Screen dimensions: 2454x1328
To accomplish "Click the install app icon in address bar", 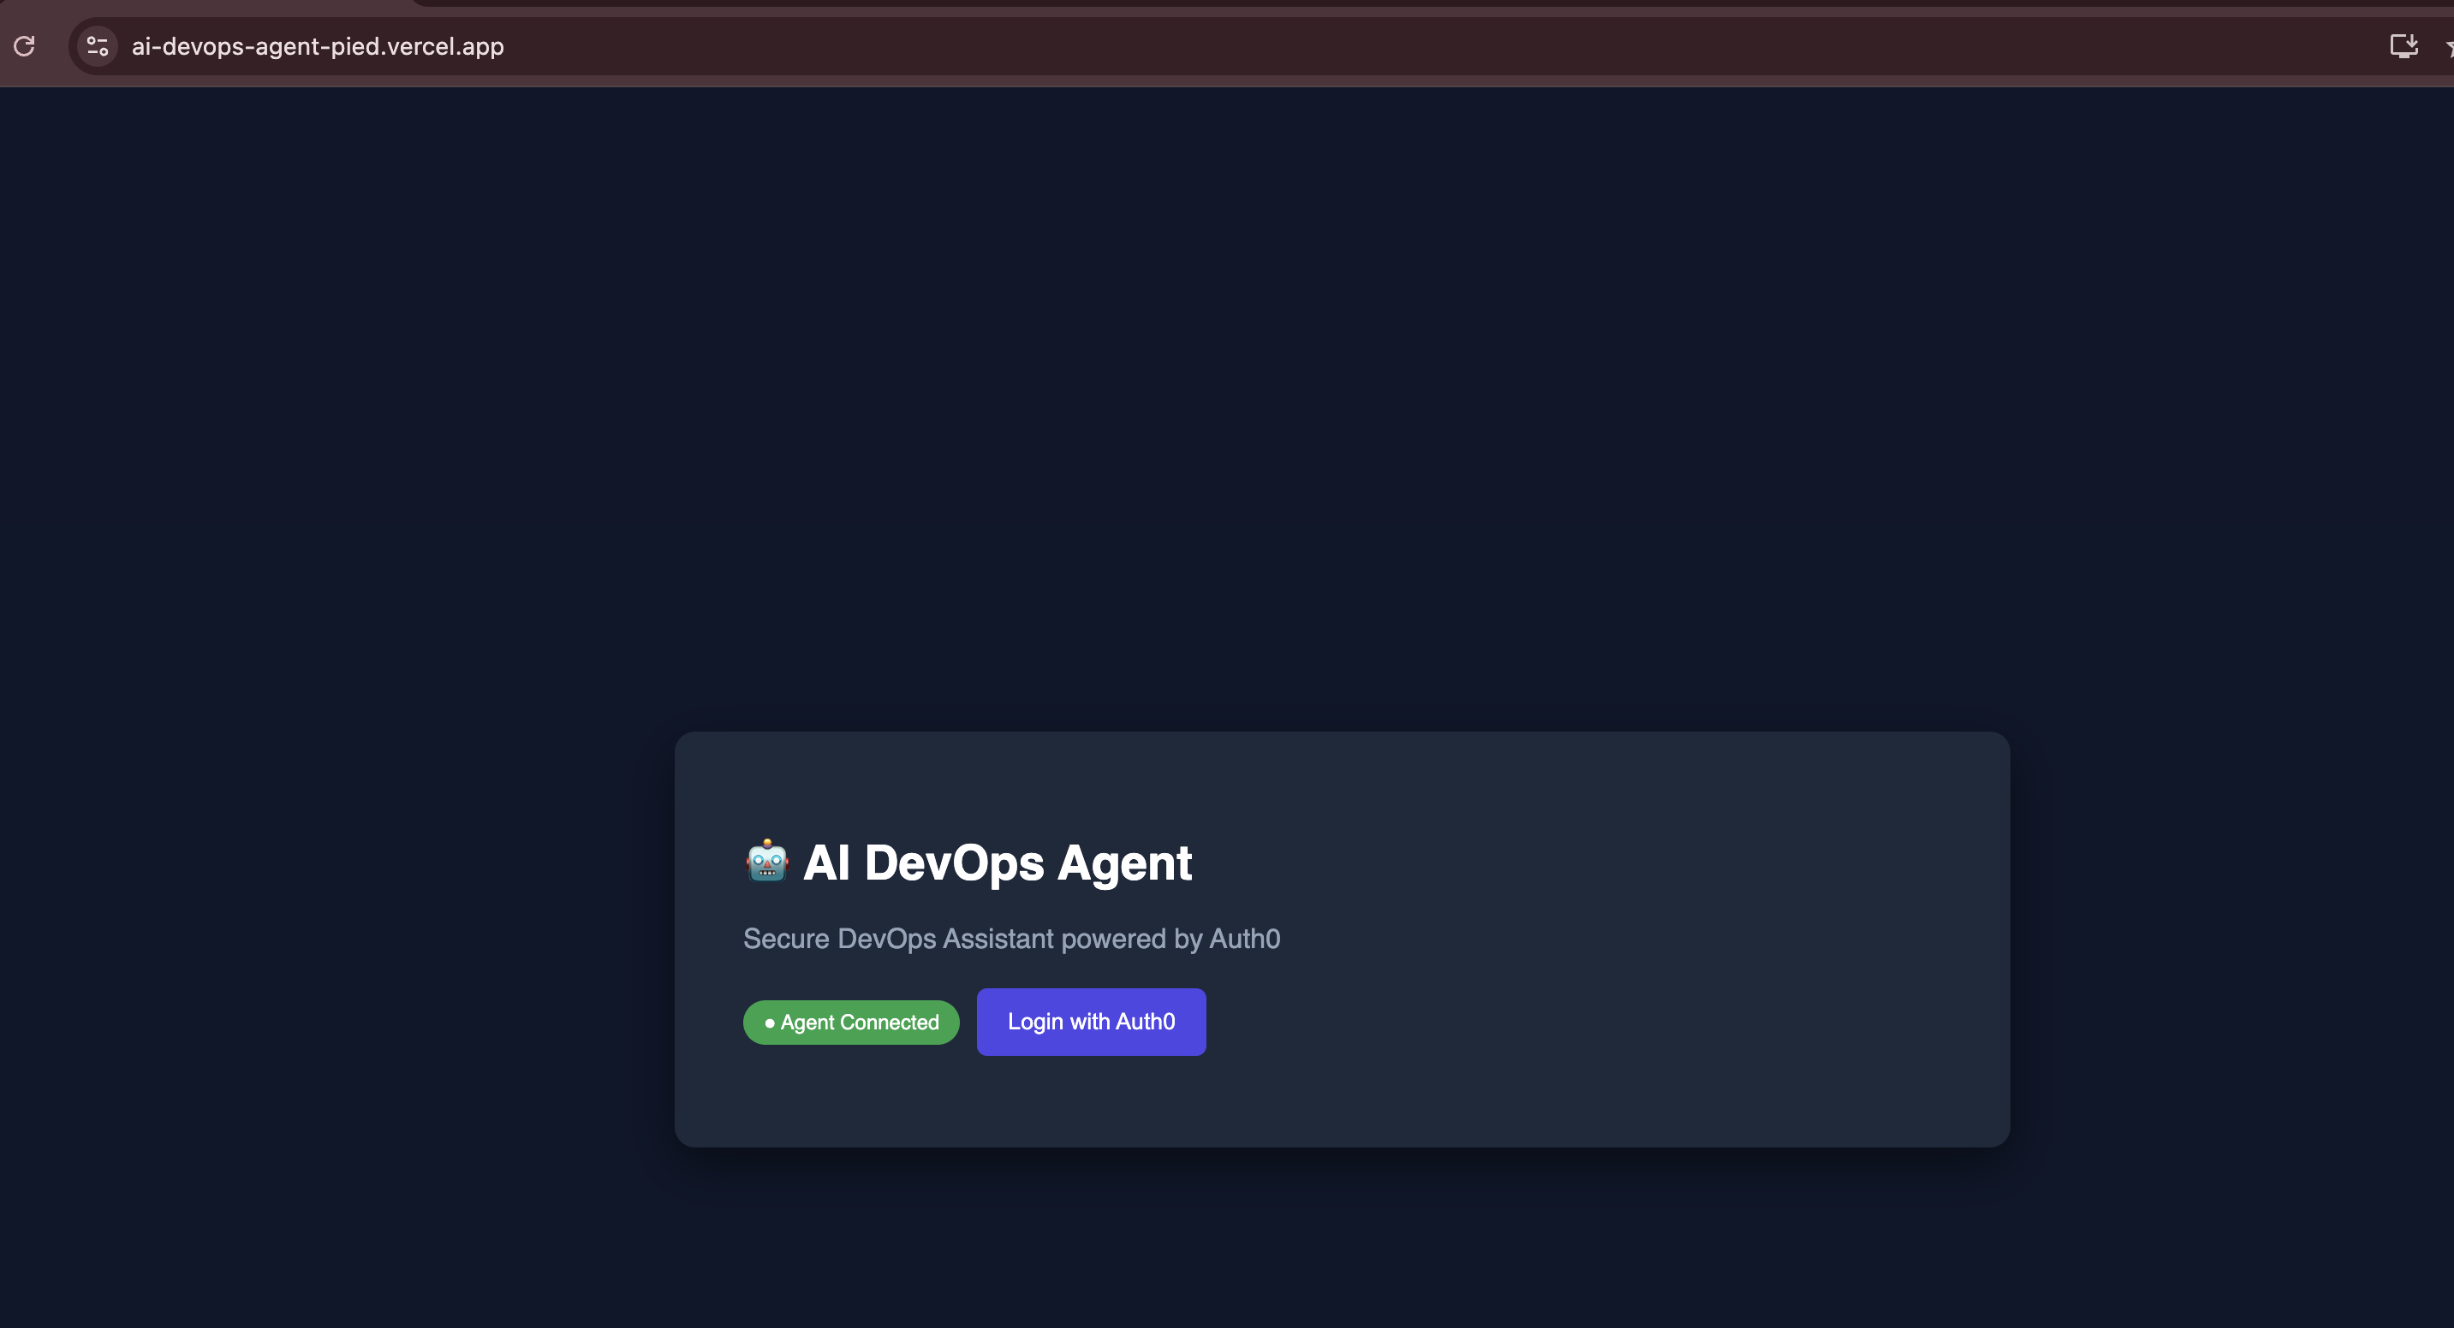I will coord(2403,45).
